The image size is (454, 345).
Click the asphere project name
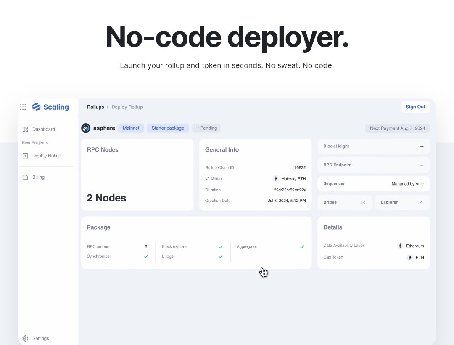(x=104, y=128)
